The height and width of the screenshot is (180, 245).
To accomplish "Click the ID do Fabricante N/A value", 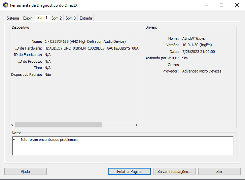I will (47, 55).
